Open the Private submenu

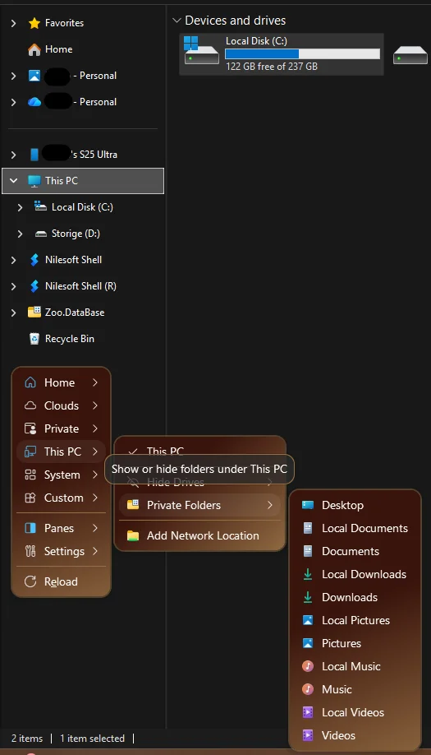click(x=61, y=428)
